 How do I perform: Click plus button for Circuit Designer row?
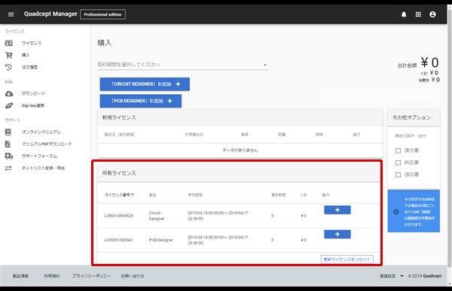coord(337,210)
